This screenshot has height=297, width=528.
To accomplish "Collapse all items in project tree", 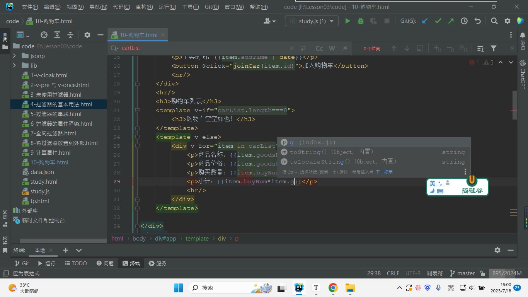I will click(x=70, y=35).
